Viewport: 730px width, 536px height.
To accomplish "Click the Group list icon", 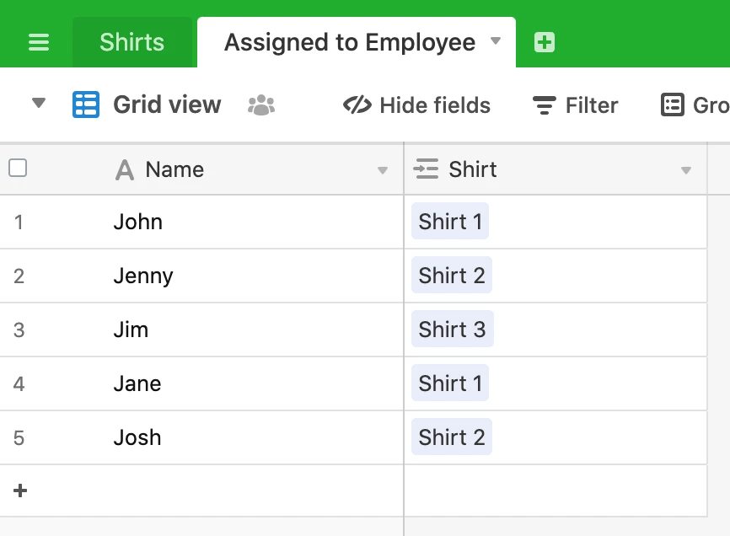I will coord(673,105).
